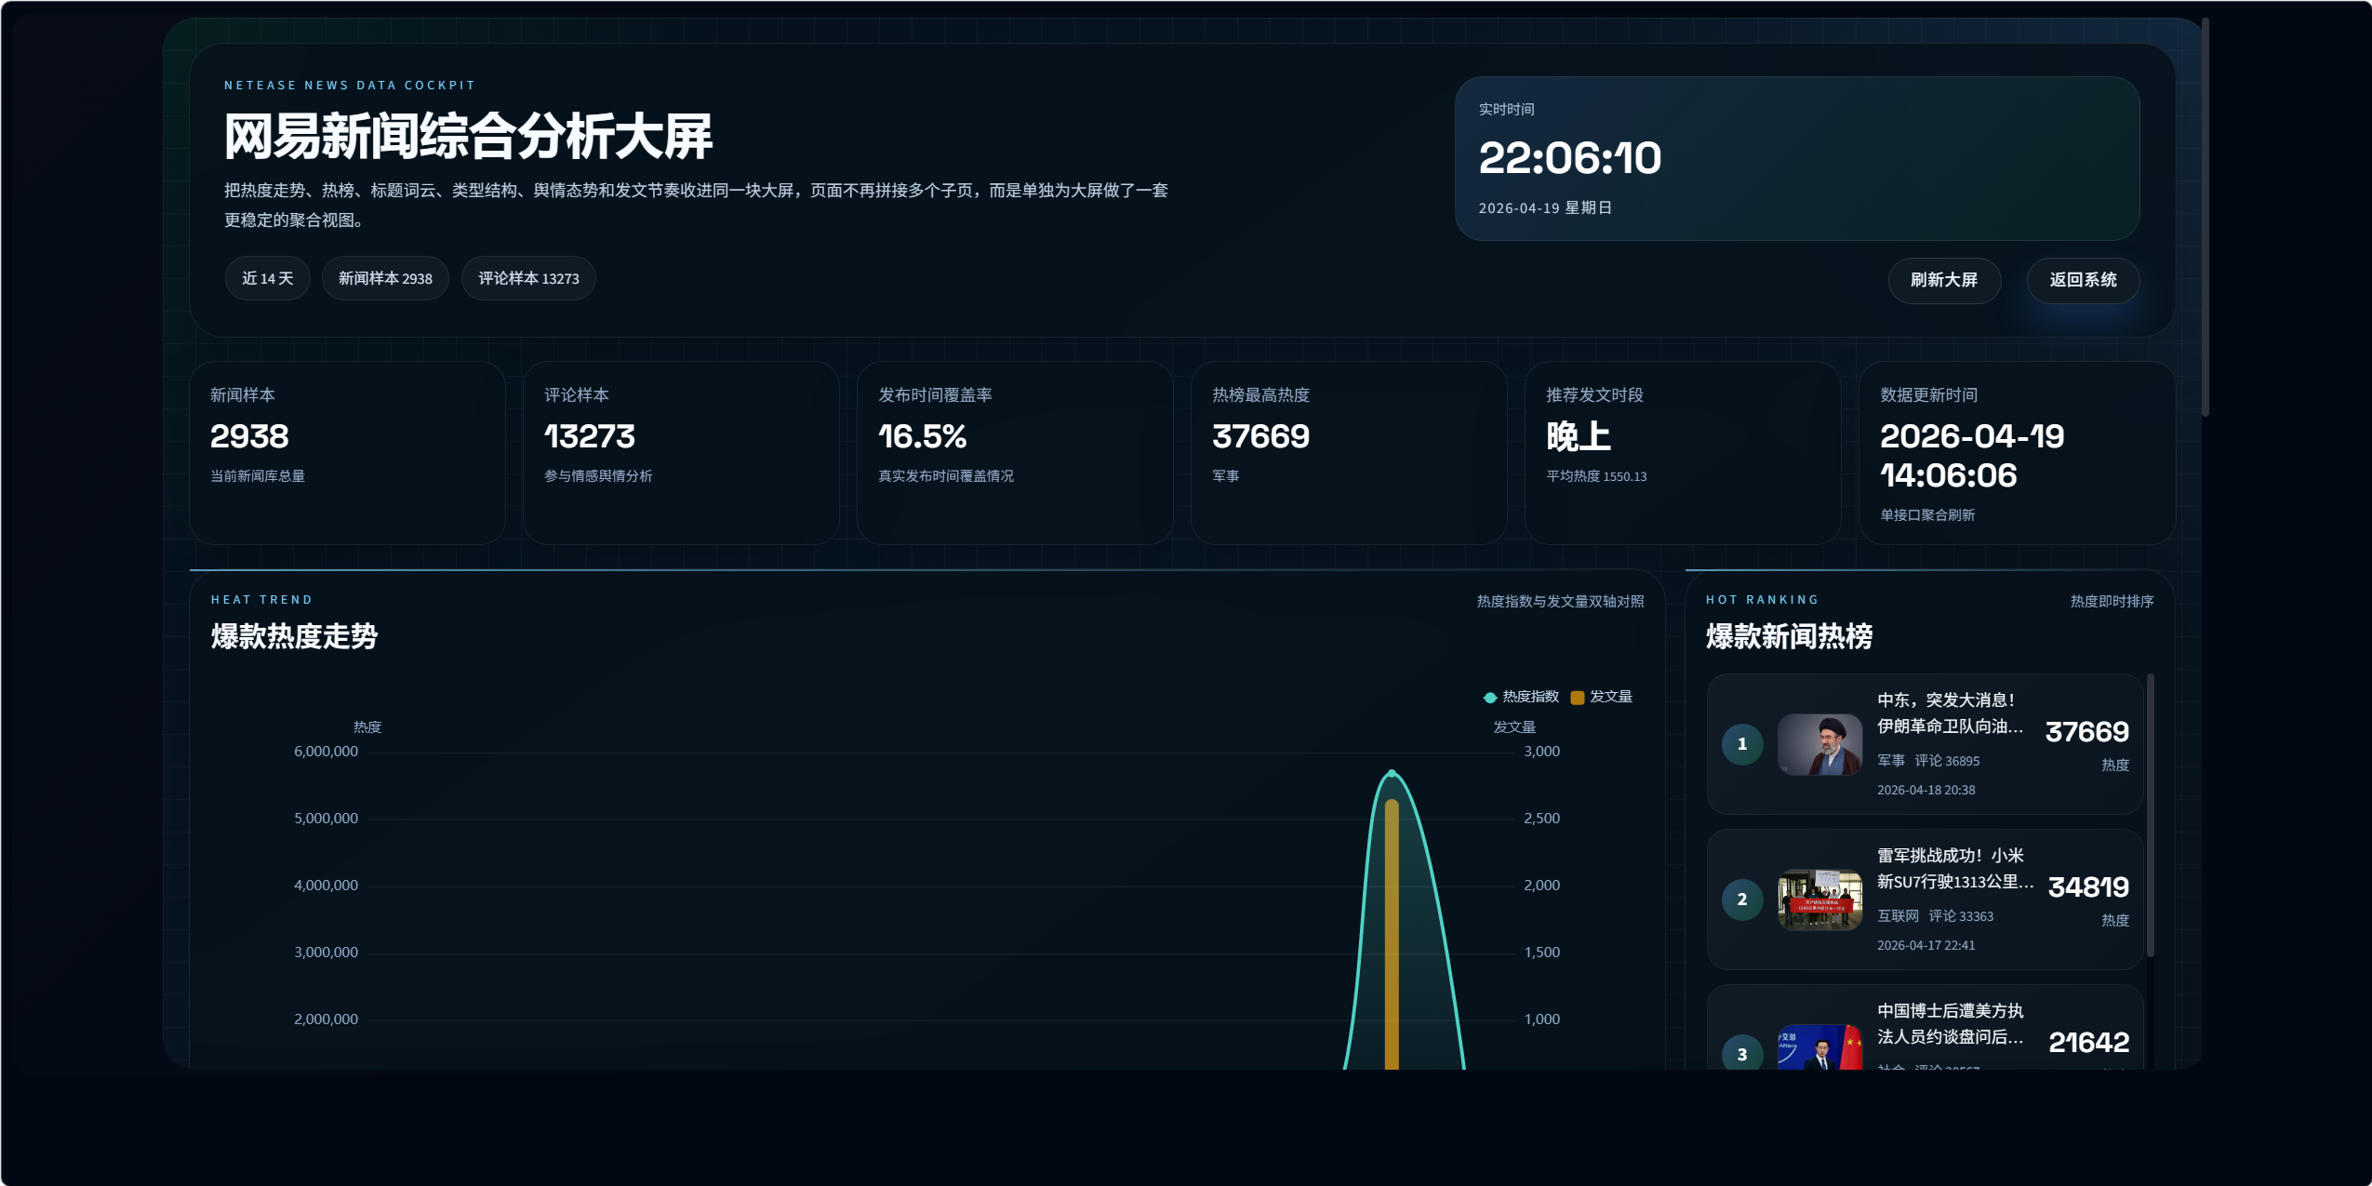Toggle the 热度指数 legend marker

pyautogui.click(x=1490, y=697)
